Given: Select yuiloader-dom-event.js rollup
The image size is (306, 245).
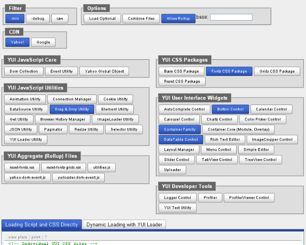Looking at the screenshot, I should [78, 178].
